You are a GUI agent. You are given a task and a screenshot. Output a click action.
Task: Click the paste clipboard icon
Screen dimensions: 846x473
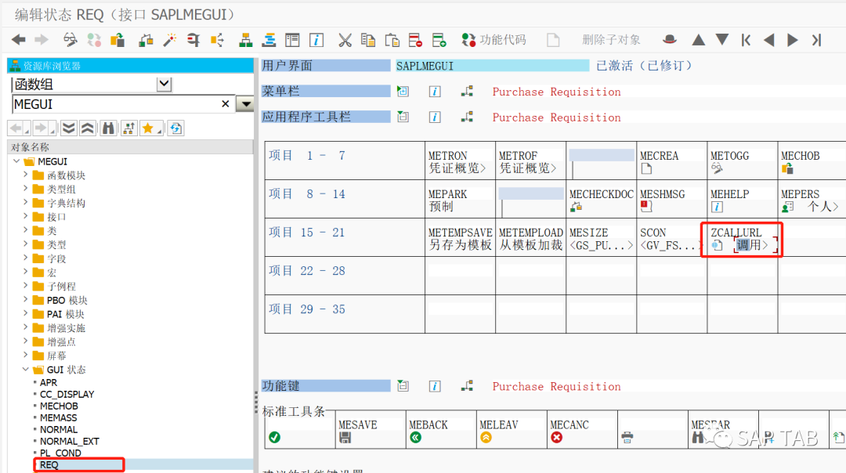click(x=392, y=40)
